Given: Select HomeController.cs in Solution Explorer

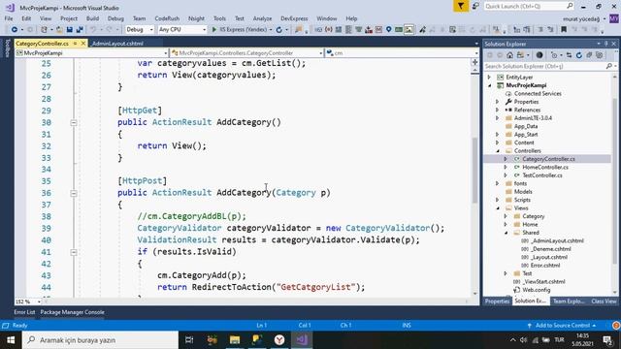Looking at the screenshot, I should 545,167.
